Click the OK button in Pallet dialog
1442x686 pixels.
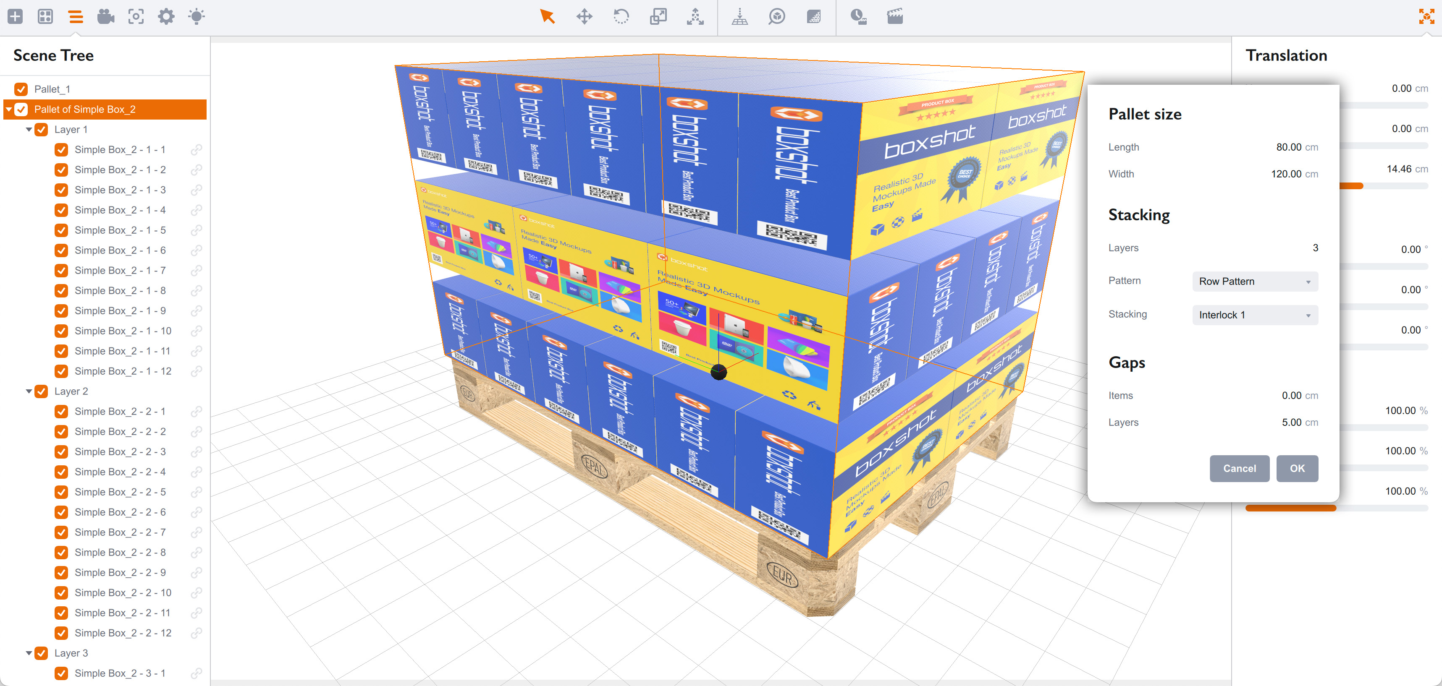[x=1298, y=468]
